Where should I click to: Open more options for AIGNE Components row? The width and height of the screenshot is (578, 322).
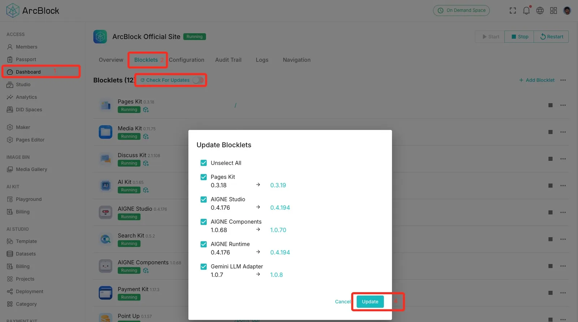click(563, 266)
